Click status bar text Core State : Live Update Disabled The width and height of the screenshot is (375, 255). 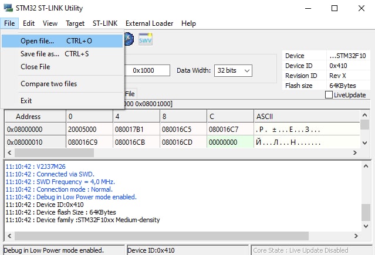[x=300, y=250]
